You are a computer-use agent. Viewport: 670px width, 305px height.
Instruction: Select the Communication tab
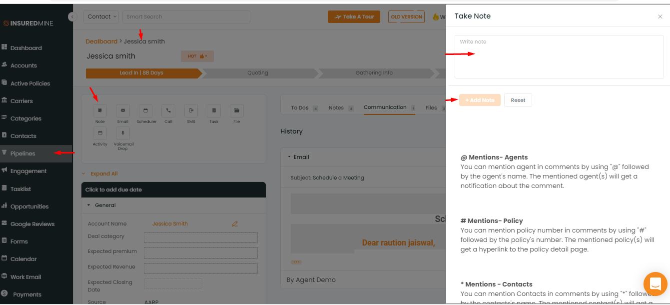coord(389,107)
